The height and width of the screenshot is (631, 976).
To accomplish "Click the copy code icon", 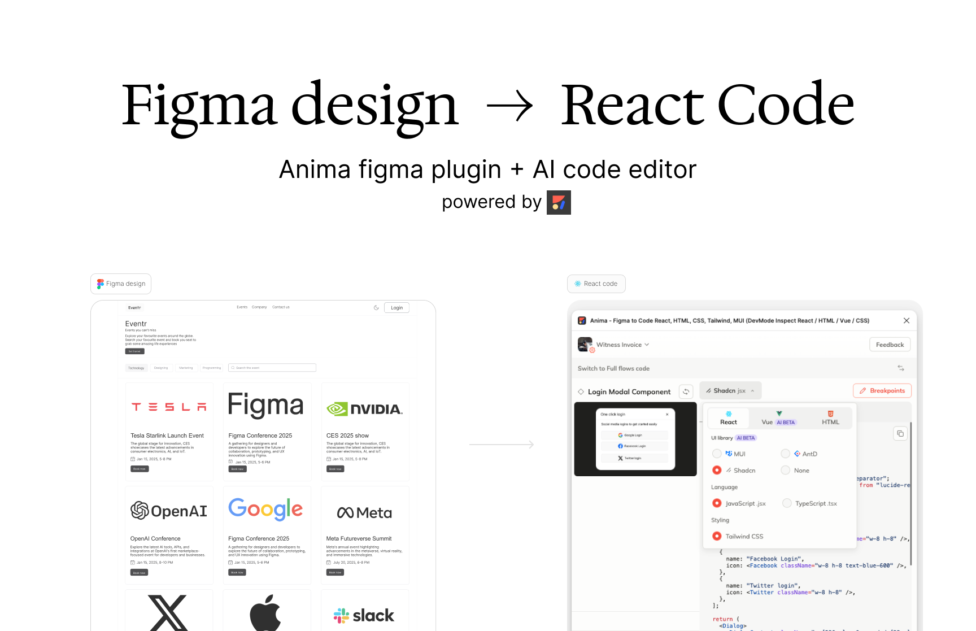I will click(x=900, y=433).
